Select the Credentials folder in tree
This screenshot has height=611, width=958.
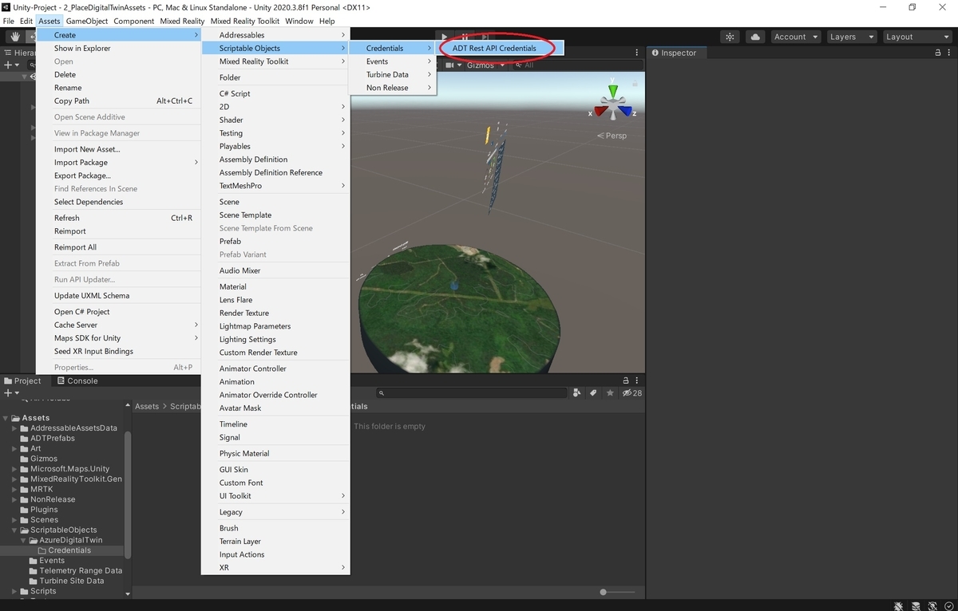click(63, 550)
